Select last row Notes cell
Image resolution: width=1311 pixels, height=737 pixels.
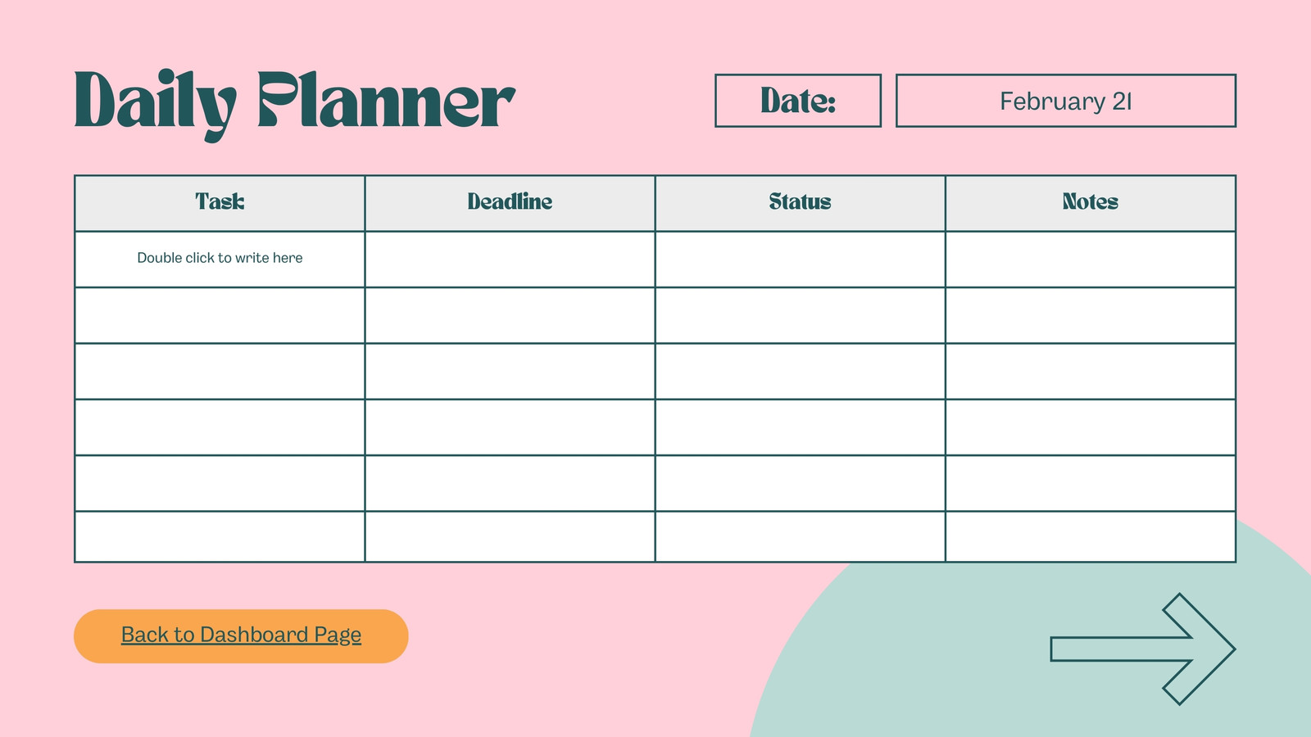click(1091, 537)
